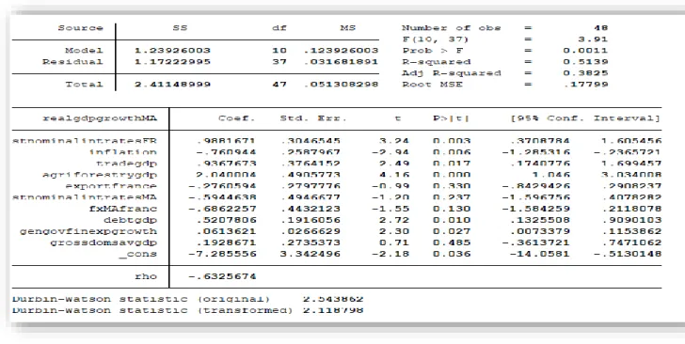Click the grossdomsavgdp variable name
685x344 pixels.
[x=104, y=242]
